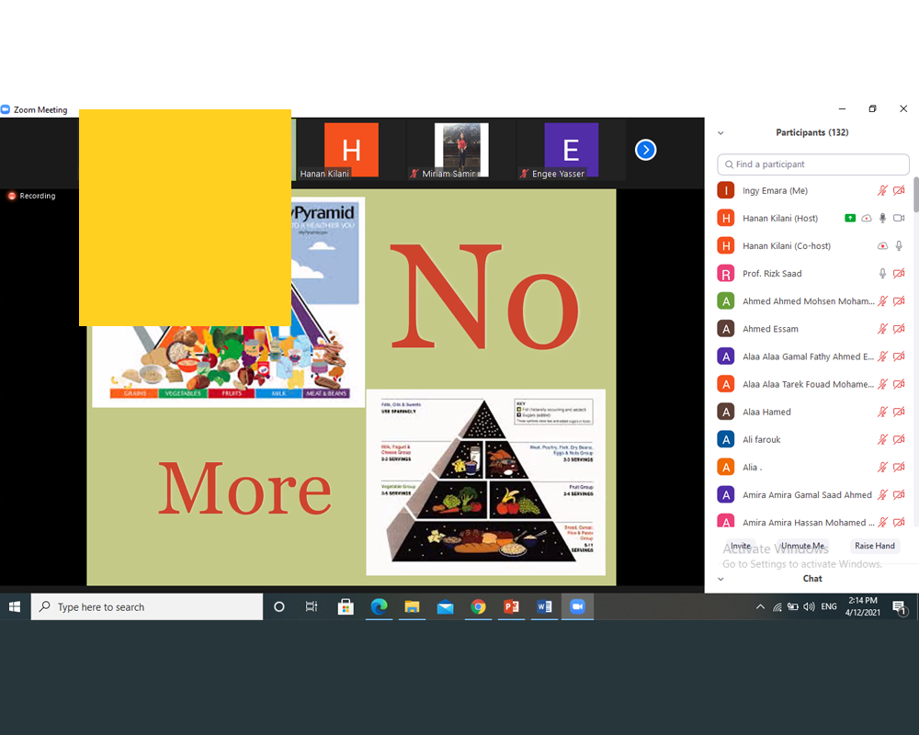Show hidden system tray icons
The height and width of the screenshot is (735, 919).
760,607
